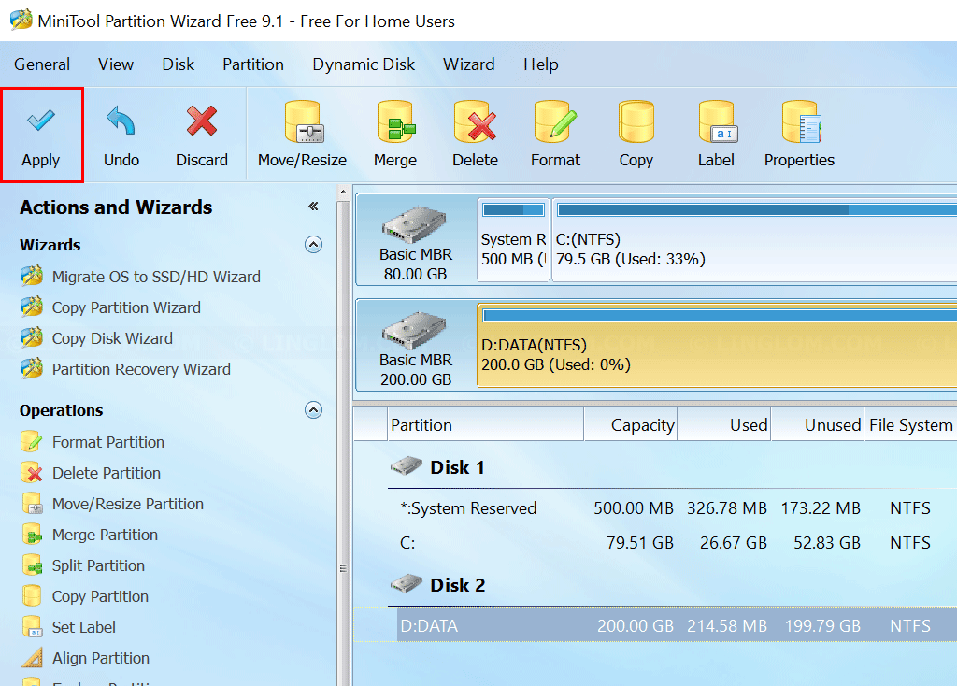Open the Help menu
The height and width of the screenshot is (686, 957).
tap(541, 64)
